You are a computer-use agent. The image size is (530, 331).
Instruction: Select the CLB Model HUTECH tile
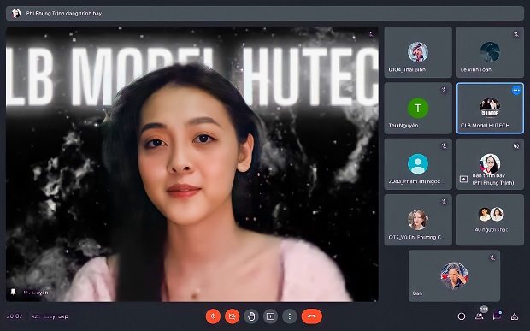pyautogui.click(x=490, y=108)
